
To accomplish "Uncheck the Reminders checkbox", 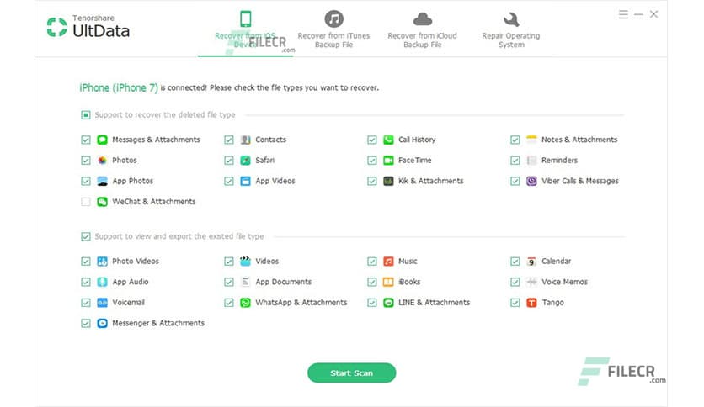I will pos(515,161).
